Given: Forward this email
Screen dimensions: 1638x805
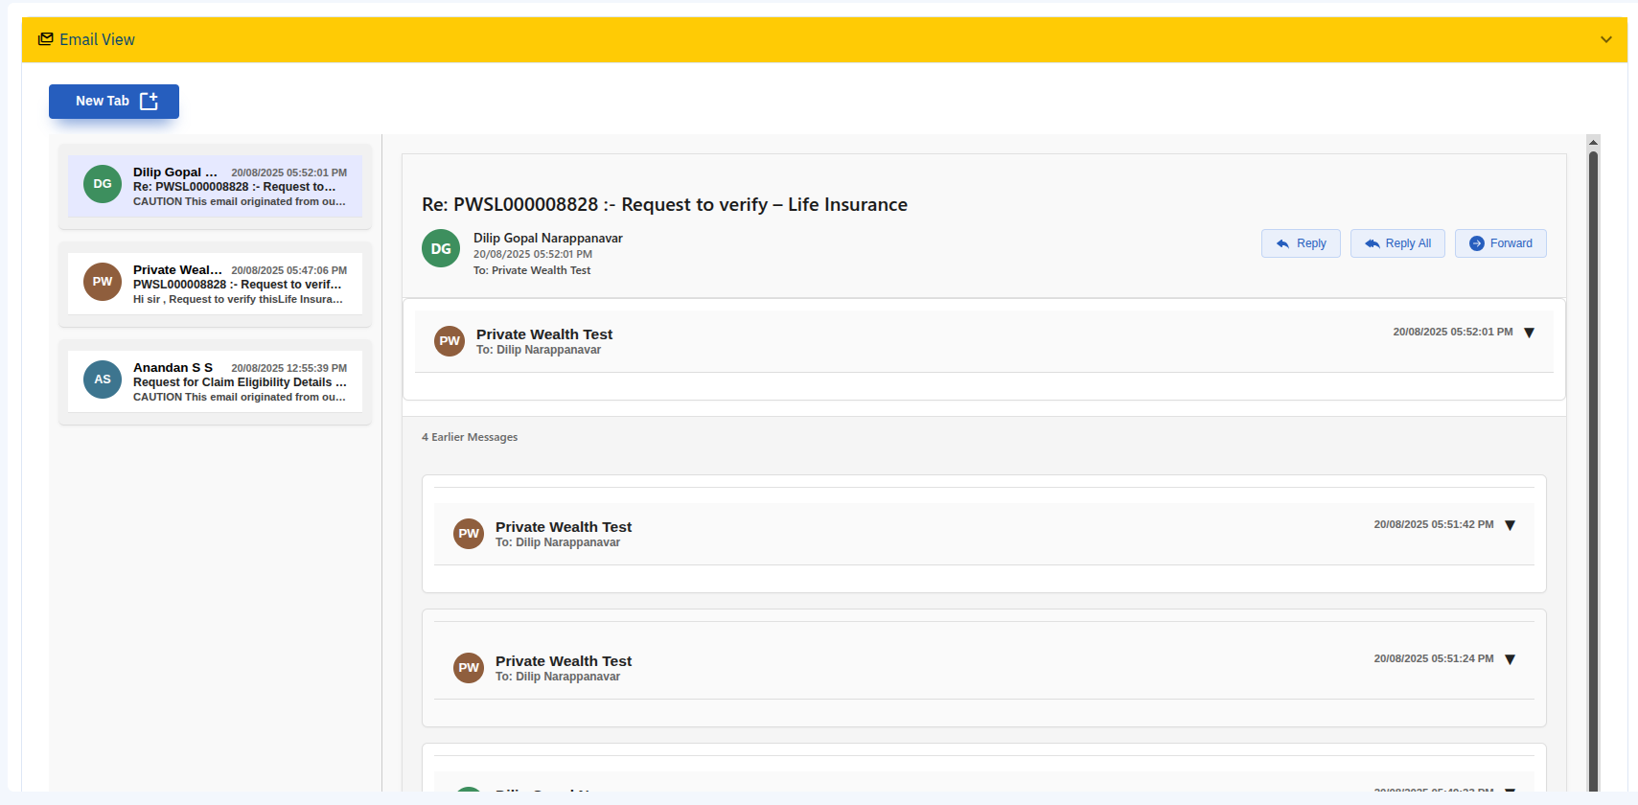Looking at the screenshot, I should [1500, 243].
